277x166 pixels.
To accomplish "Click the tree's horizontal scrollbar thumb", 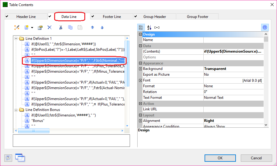I will tap(33, 131).
